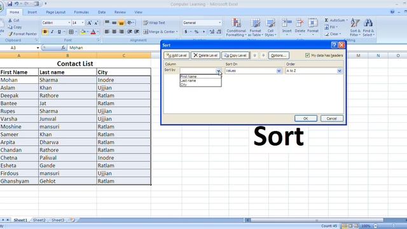407x229 pixels.
Task: Choose First Name in Sort by list
Action: [x=200, y=76]
